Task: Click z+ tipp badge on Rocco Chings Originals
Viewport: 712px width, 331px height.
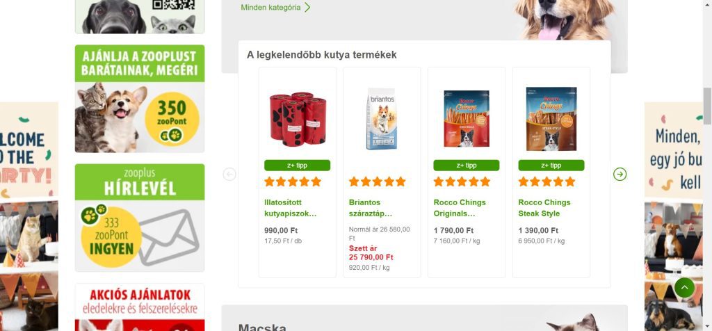Action: point(467,165)
